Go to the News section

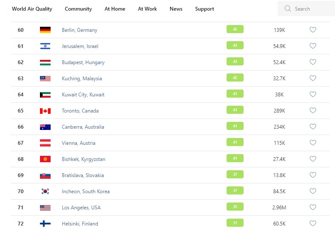tap(176, 9)
